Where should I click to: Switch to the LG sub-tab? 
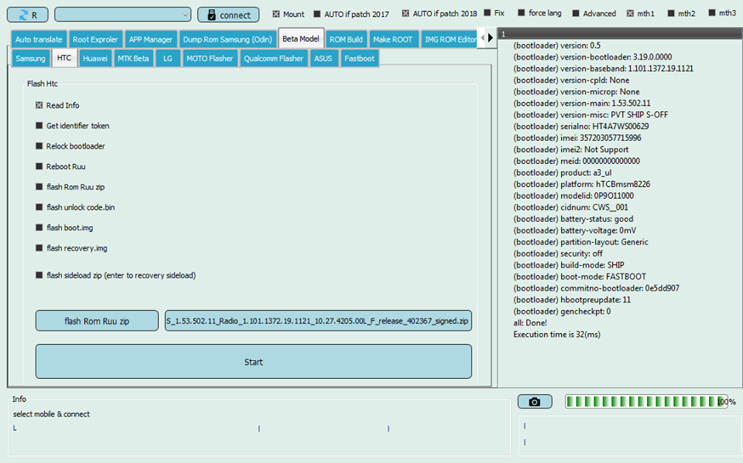click(168, 58)
